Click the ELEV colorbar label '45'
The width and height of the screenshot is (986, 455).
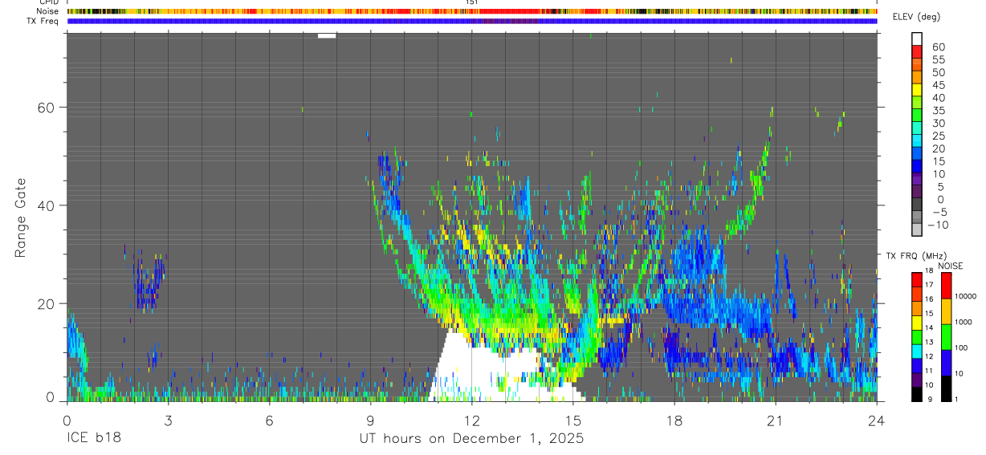(939, 85)
